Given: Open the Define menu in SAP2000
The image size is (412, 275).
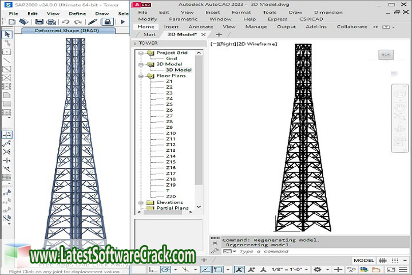Looking at the screenshot, I should (77, 13).
